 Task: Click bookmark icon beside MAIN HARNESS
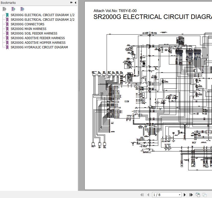tap(7, 29)
